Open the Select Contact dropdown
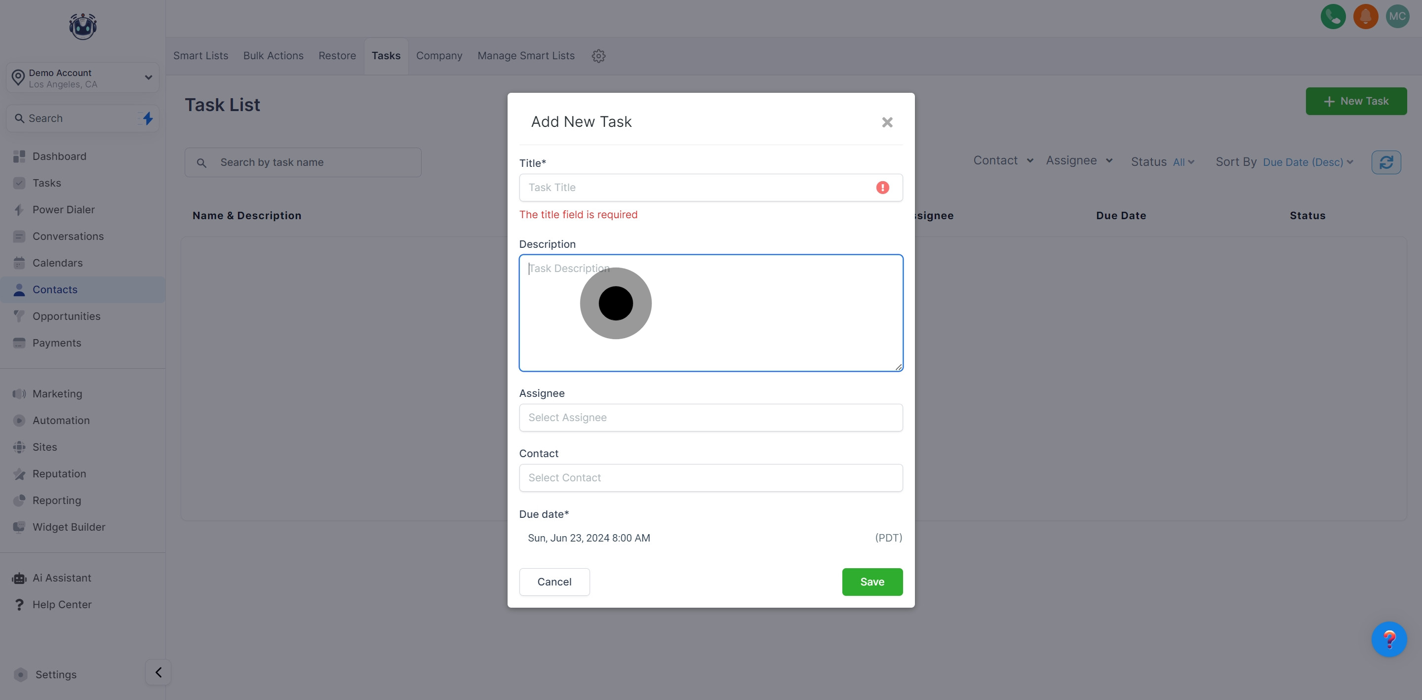Screen dimensions: 1422x700 (711, 477)
